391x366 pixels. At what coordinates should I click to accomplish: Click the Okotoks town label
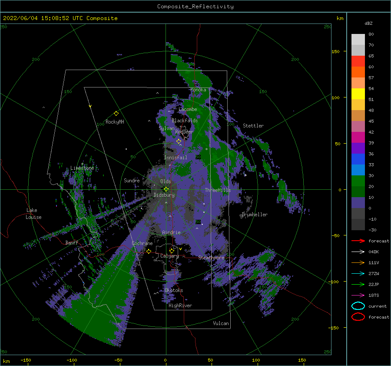click(174, 290)
